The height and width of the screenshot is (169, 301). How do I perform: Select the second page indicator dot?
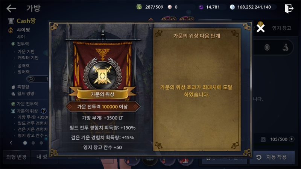coord(33,143)
